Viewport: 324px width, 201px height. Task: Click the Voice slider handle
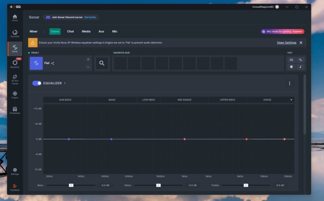pos(159,185)
